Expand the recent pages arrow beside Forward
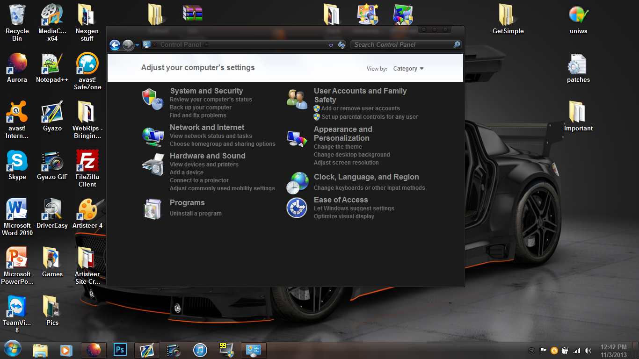Screen dimensions: 639x359 coord(137,45)
